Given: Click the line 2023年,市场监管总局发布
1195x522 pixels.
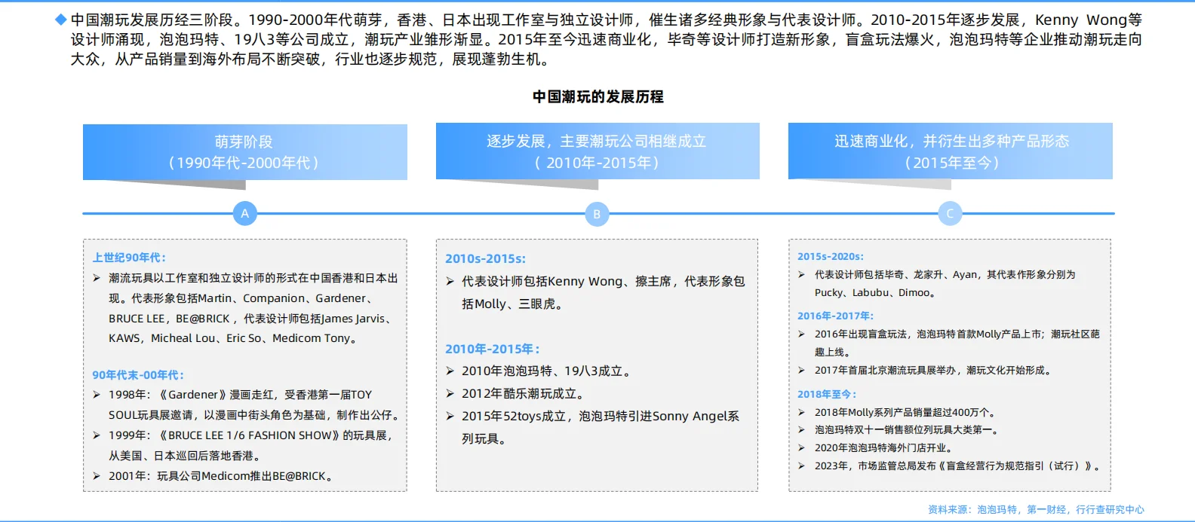Looking at the screenshot, I should click(958, 466).
